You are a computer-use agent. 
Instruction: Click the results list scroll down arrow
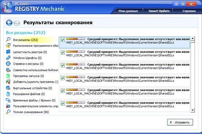pyautogui.click(x=192, y=110)
